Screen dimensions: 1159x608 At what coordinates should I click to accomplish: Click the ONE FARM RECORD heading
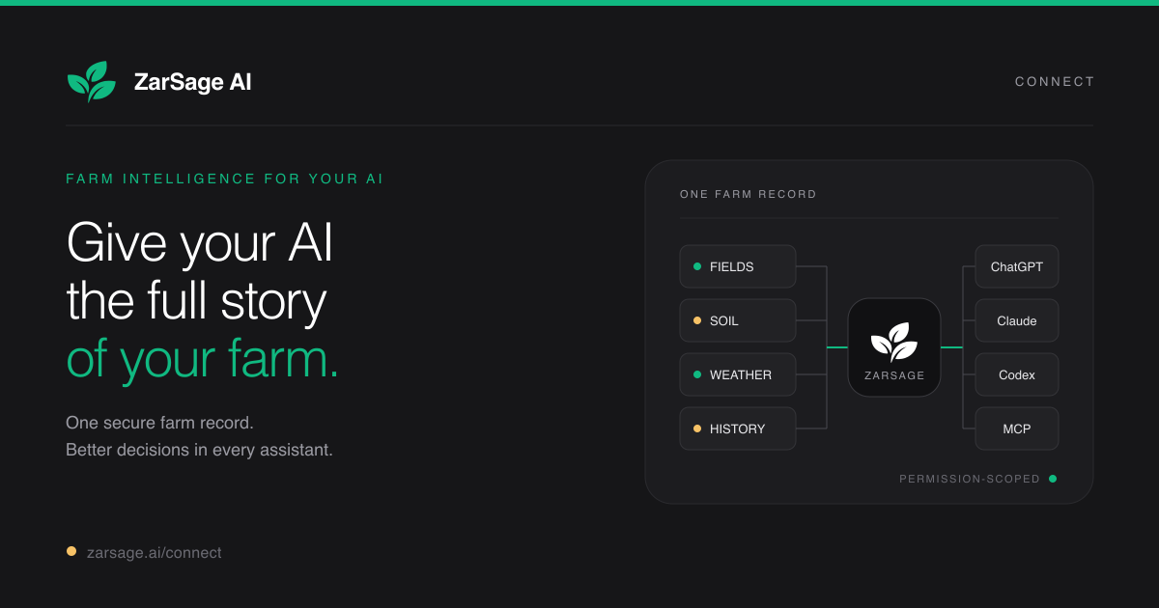click(x=749, y=194)
